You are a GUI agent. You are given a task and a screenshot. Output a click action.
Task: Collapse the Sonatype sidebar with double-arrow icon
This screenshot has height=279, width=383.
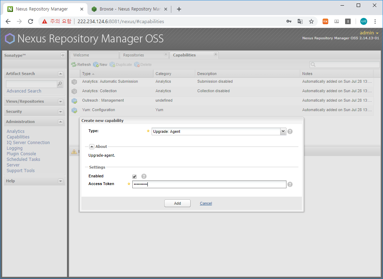tap(63, 55)
